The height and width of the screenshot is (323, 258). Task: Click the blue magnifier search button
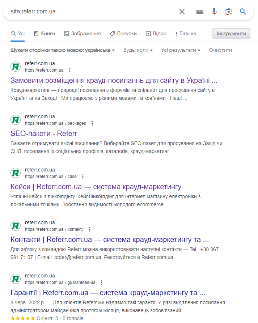coord(243,12)
